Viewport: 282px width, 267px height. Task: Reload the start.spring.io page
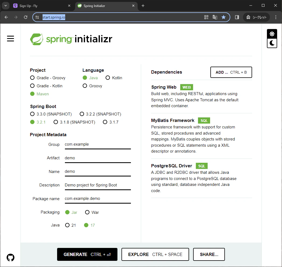pos(26,17)
